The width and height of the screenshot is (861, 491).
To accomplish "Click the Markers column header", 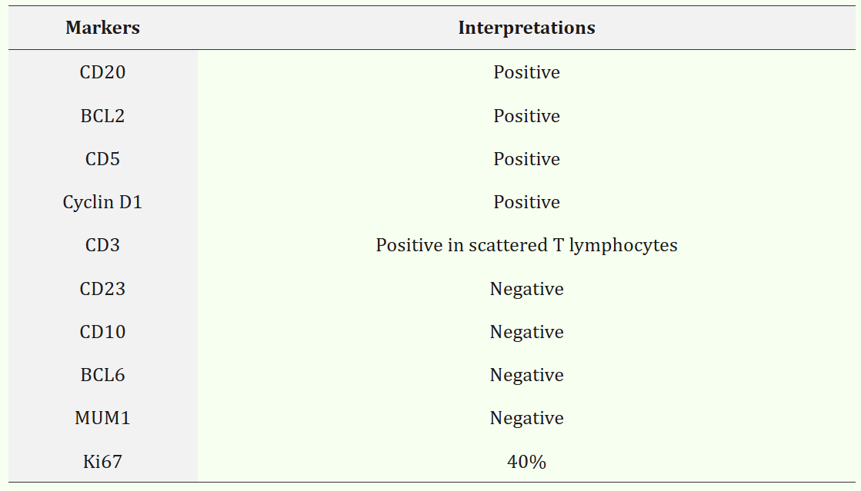I will click(102, 28).
